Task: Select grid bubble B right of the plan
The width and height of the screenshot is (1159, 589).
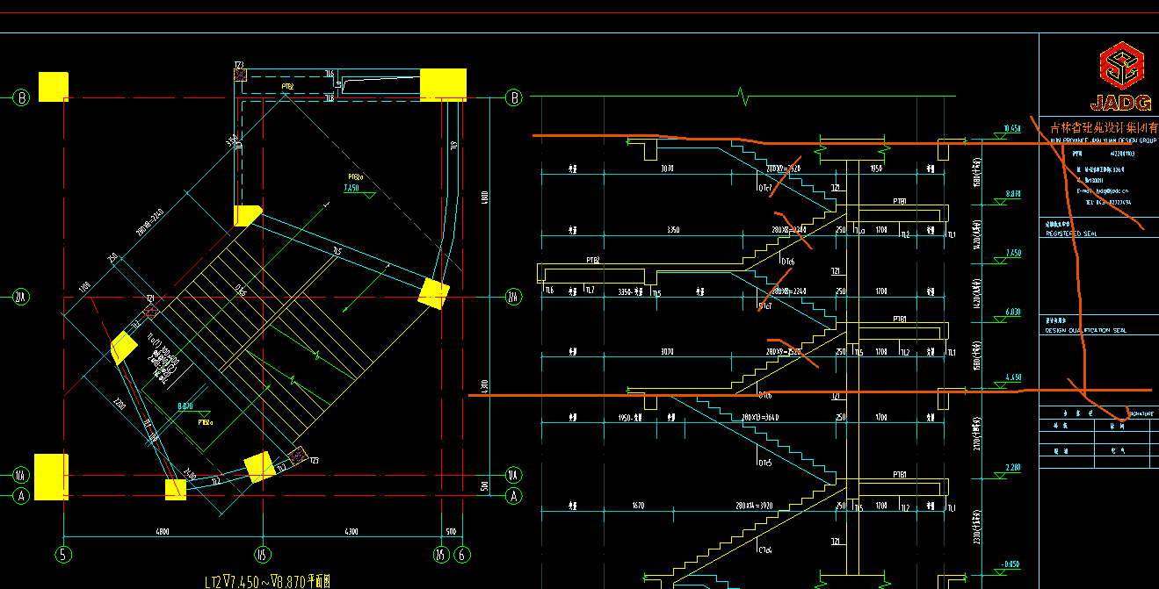Action: pos(515,97)
